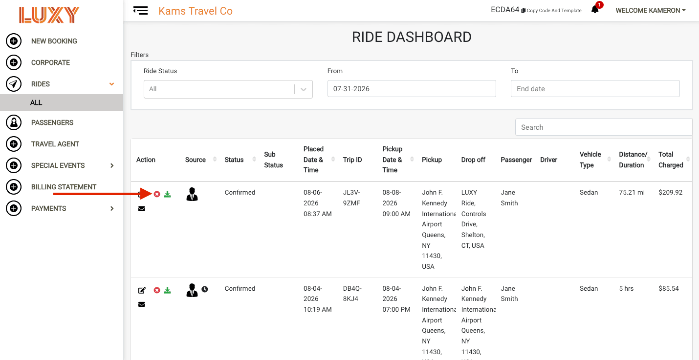This screenshot has width=699, height=360.
Task: Download trip JL3V-9ZMF using green icon
Action: coord(167,194)
